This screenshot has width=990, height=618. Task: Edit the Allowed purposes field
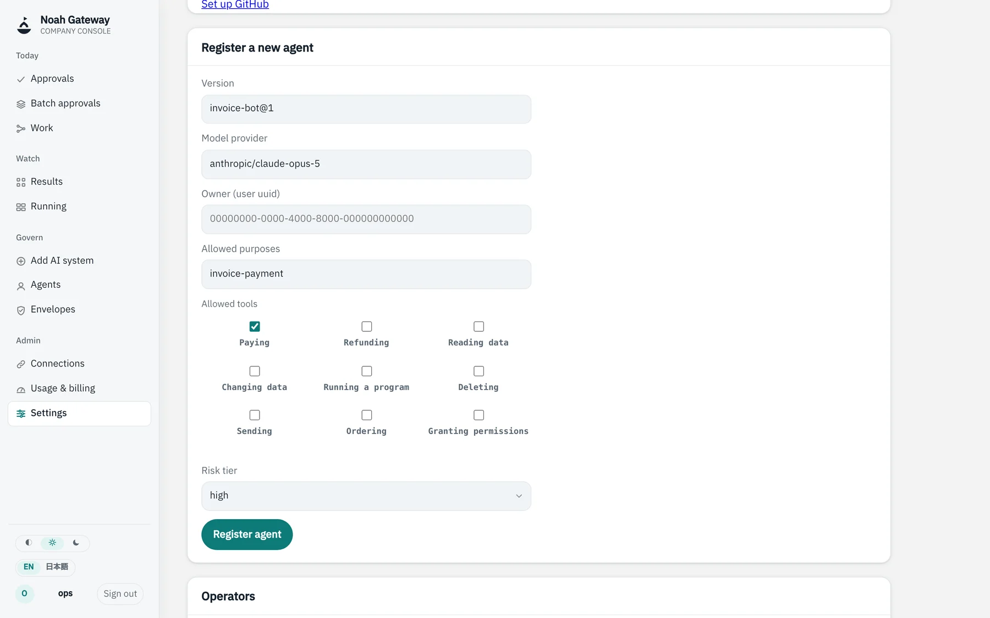366,274
